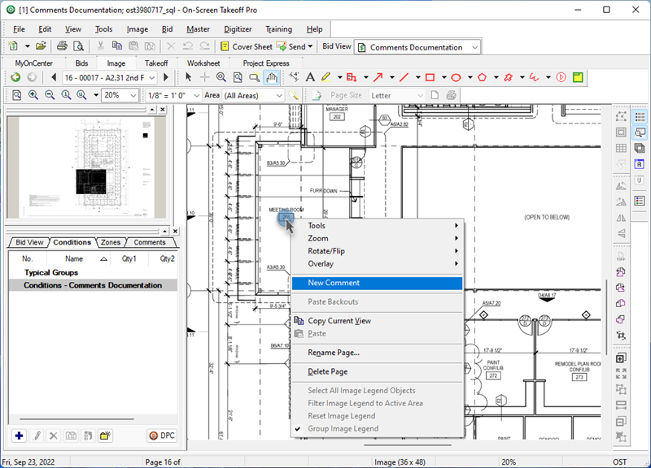Image resolution: width=651 pixels, height=468 pixels.
Task: Select the yellow Highlighter tool
Action: click(326, 77)
